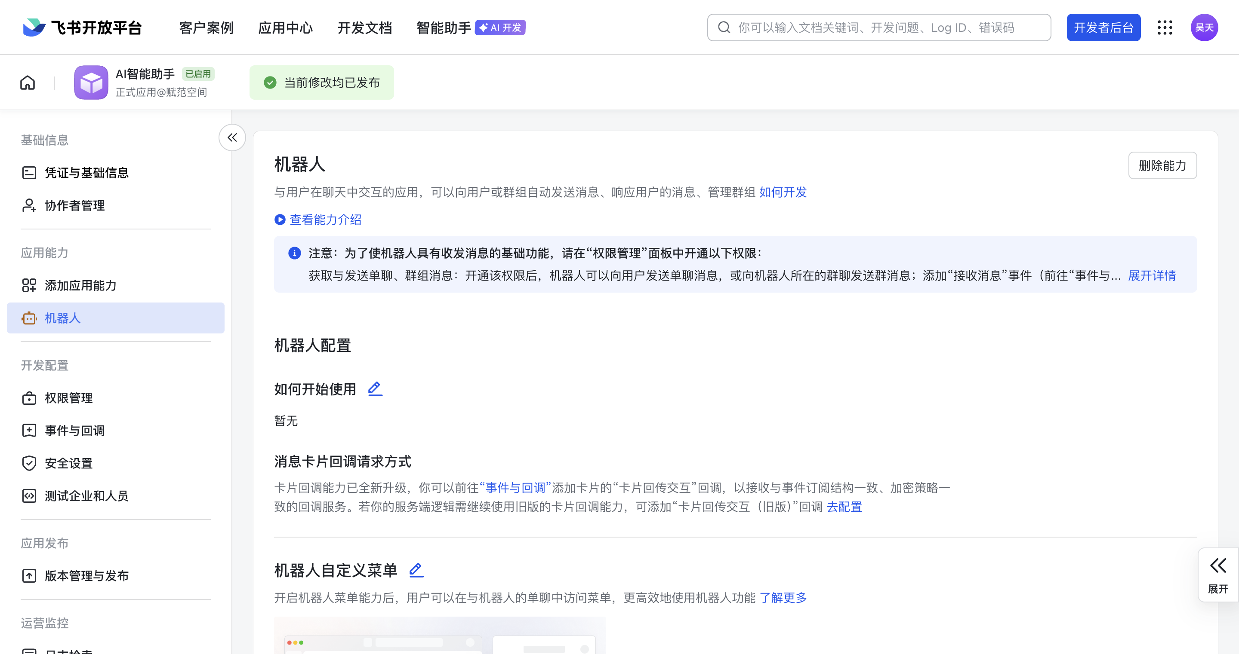Open 开发文档 in top navigation
Image resolution: width=1239 pixels, height=654 pixels.
pyautogui.click(x=364, y=28)
